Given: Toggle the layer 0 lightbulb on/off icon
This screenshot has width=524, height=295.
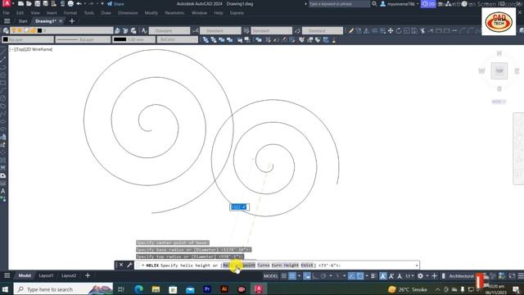Looking at the screenshot, I should click(14, 30).
